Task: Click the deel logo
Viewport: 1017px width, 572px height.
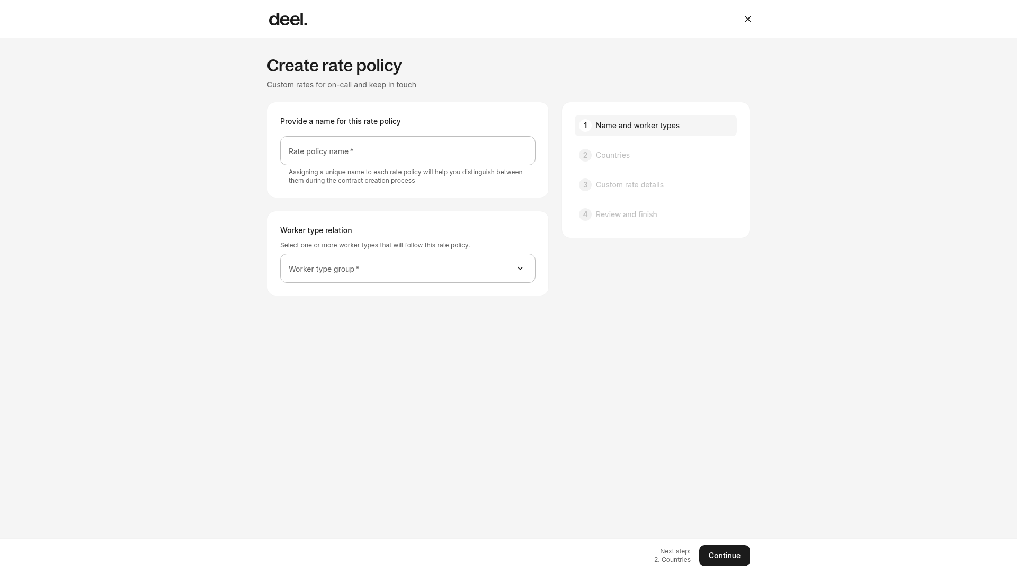Action: [288, 19]
